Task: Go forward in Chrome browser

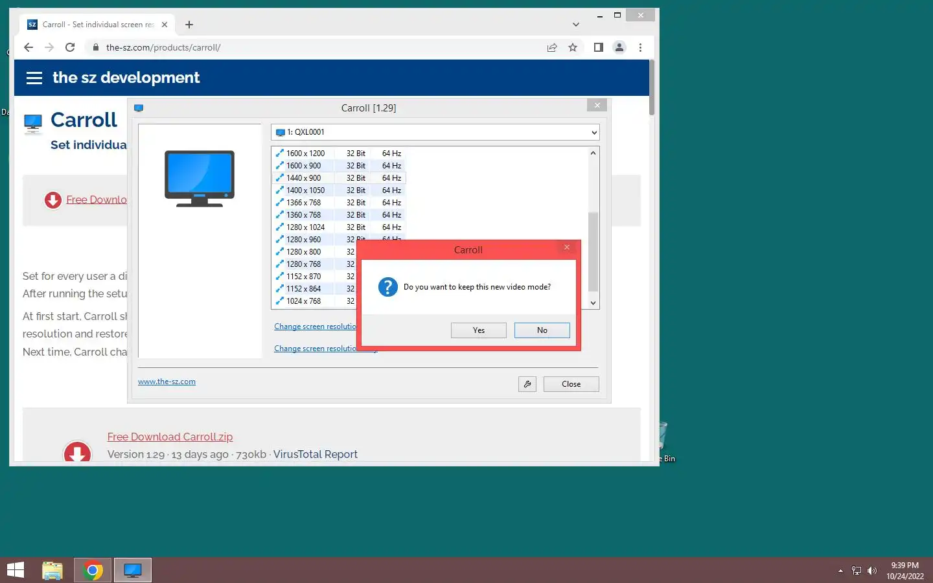Action: coord(49,47)
